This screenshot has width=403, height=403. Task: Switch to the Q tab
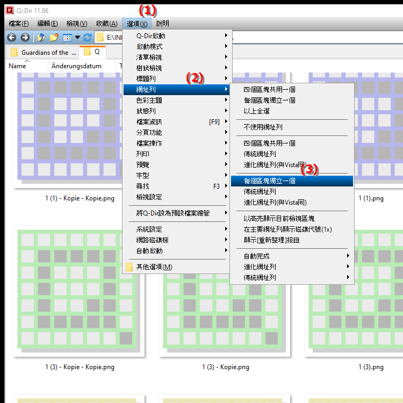(92, 52)
